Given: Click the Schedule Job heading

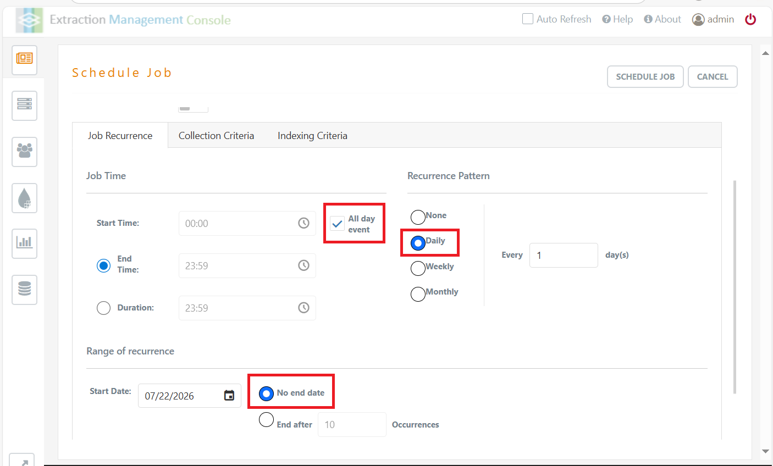Looking at the screenshot, I should click(x=122, y=73).
